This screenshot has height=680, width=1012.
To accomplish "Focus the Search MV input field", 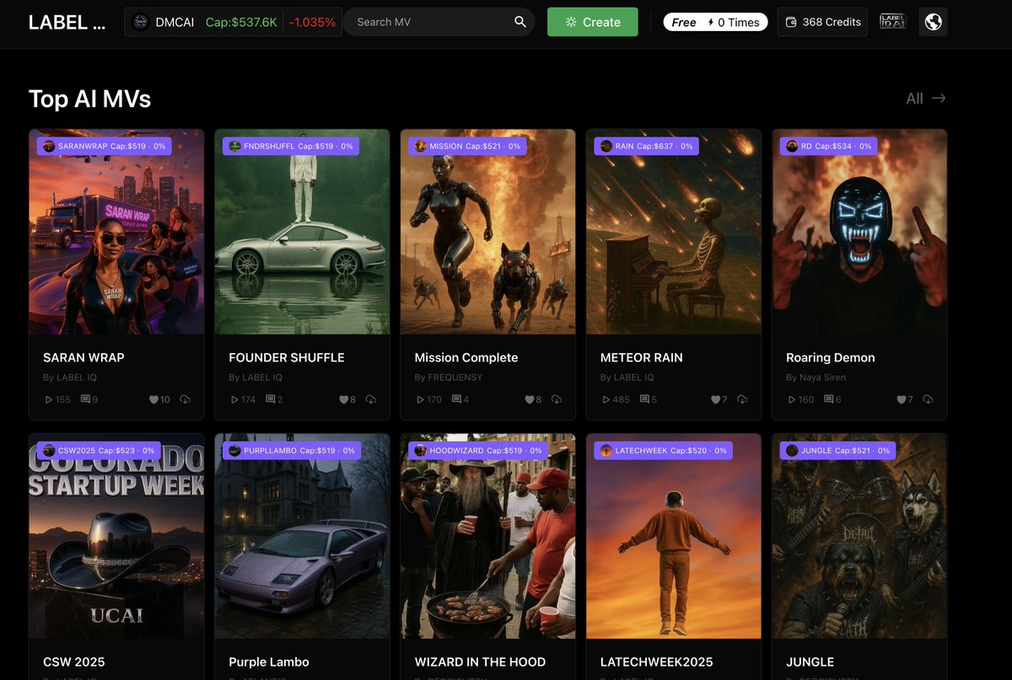I will point(439,22).
